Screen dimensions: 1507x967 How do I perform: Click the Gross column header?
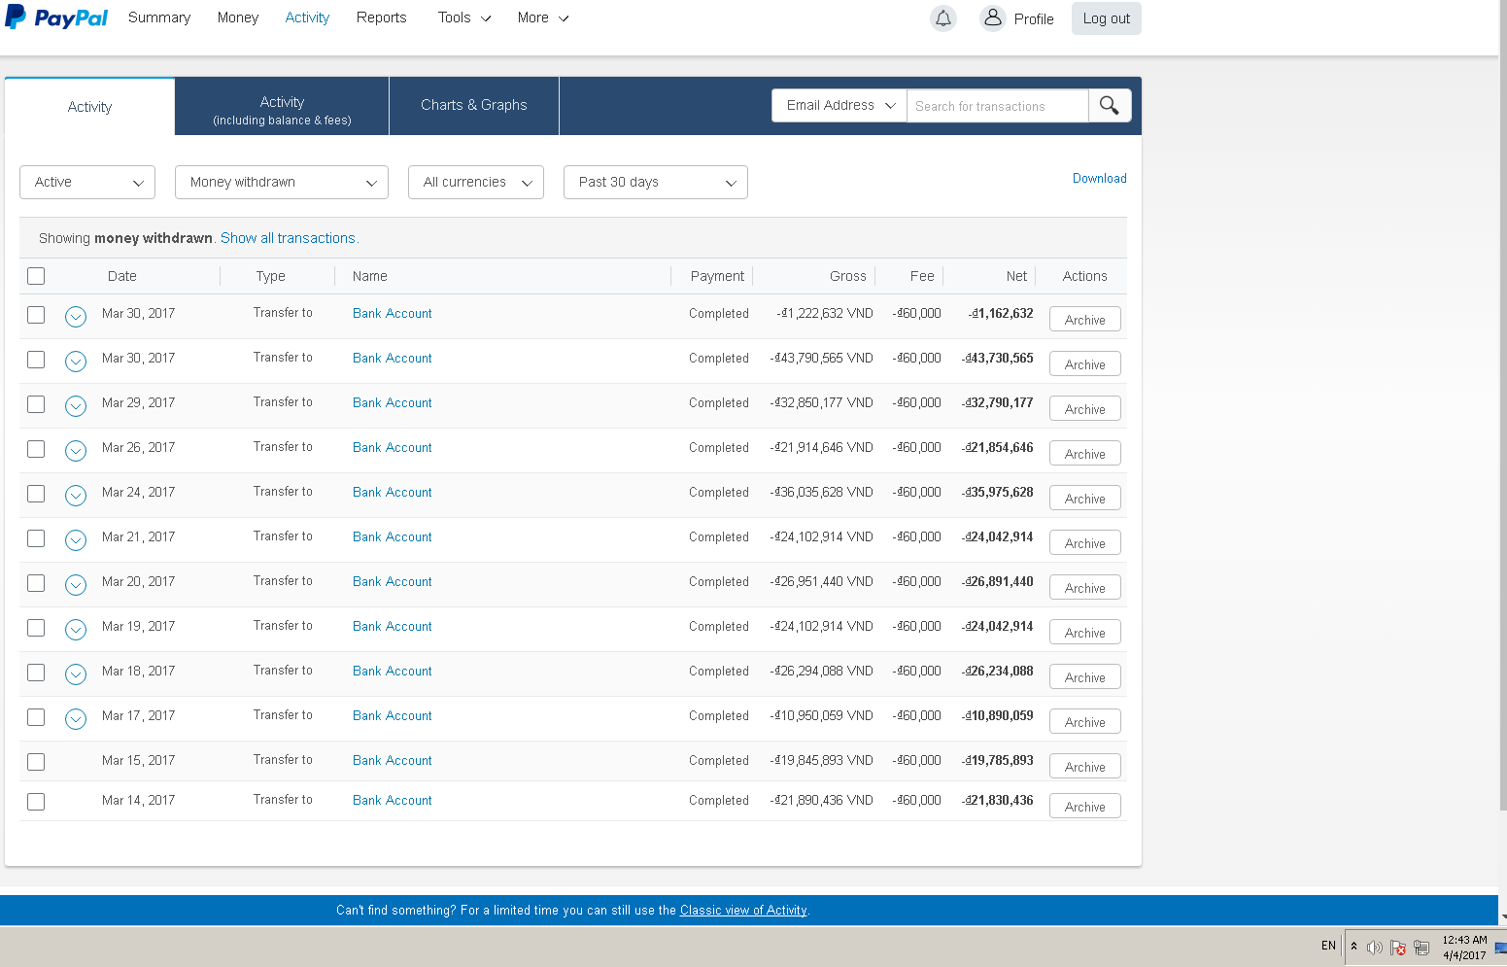848,276
